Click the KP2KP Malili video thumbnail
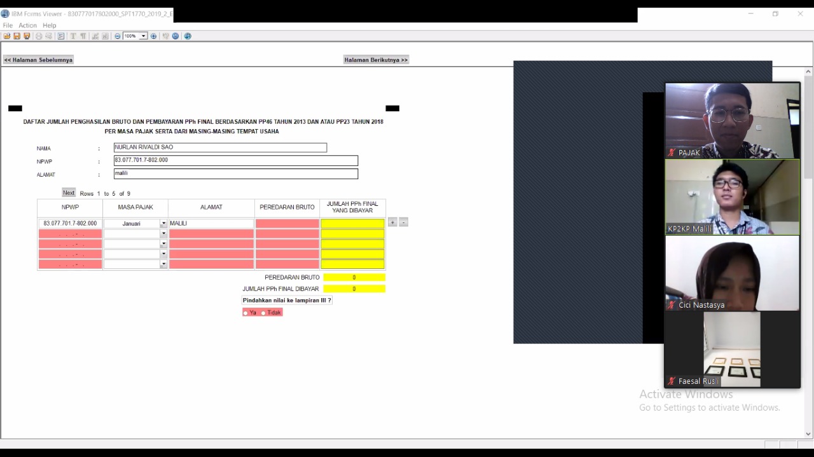This screenshot has height=457, width=814. point(732,197)
